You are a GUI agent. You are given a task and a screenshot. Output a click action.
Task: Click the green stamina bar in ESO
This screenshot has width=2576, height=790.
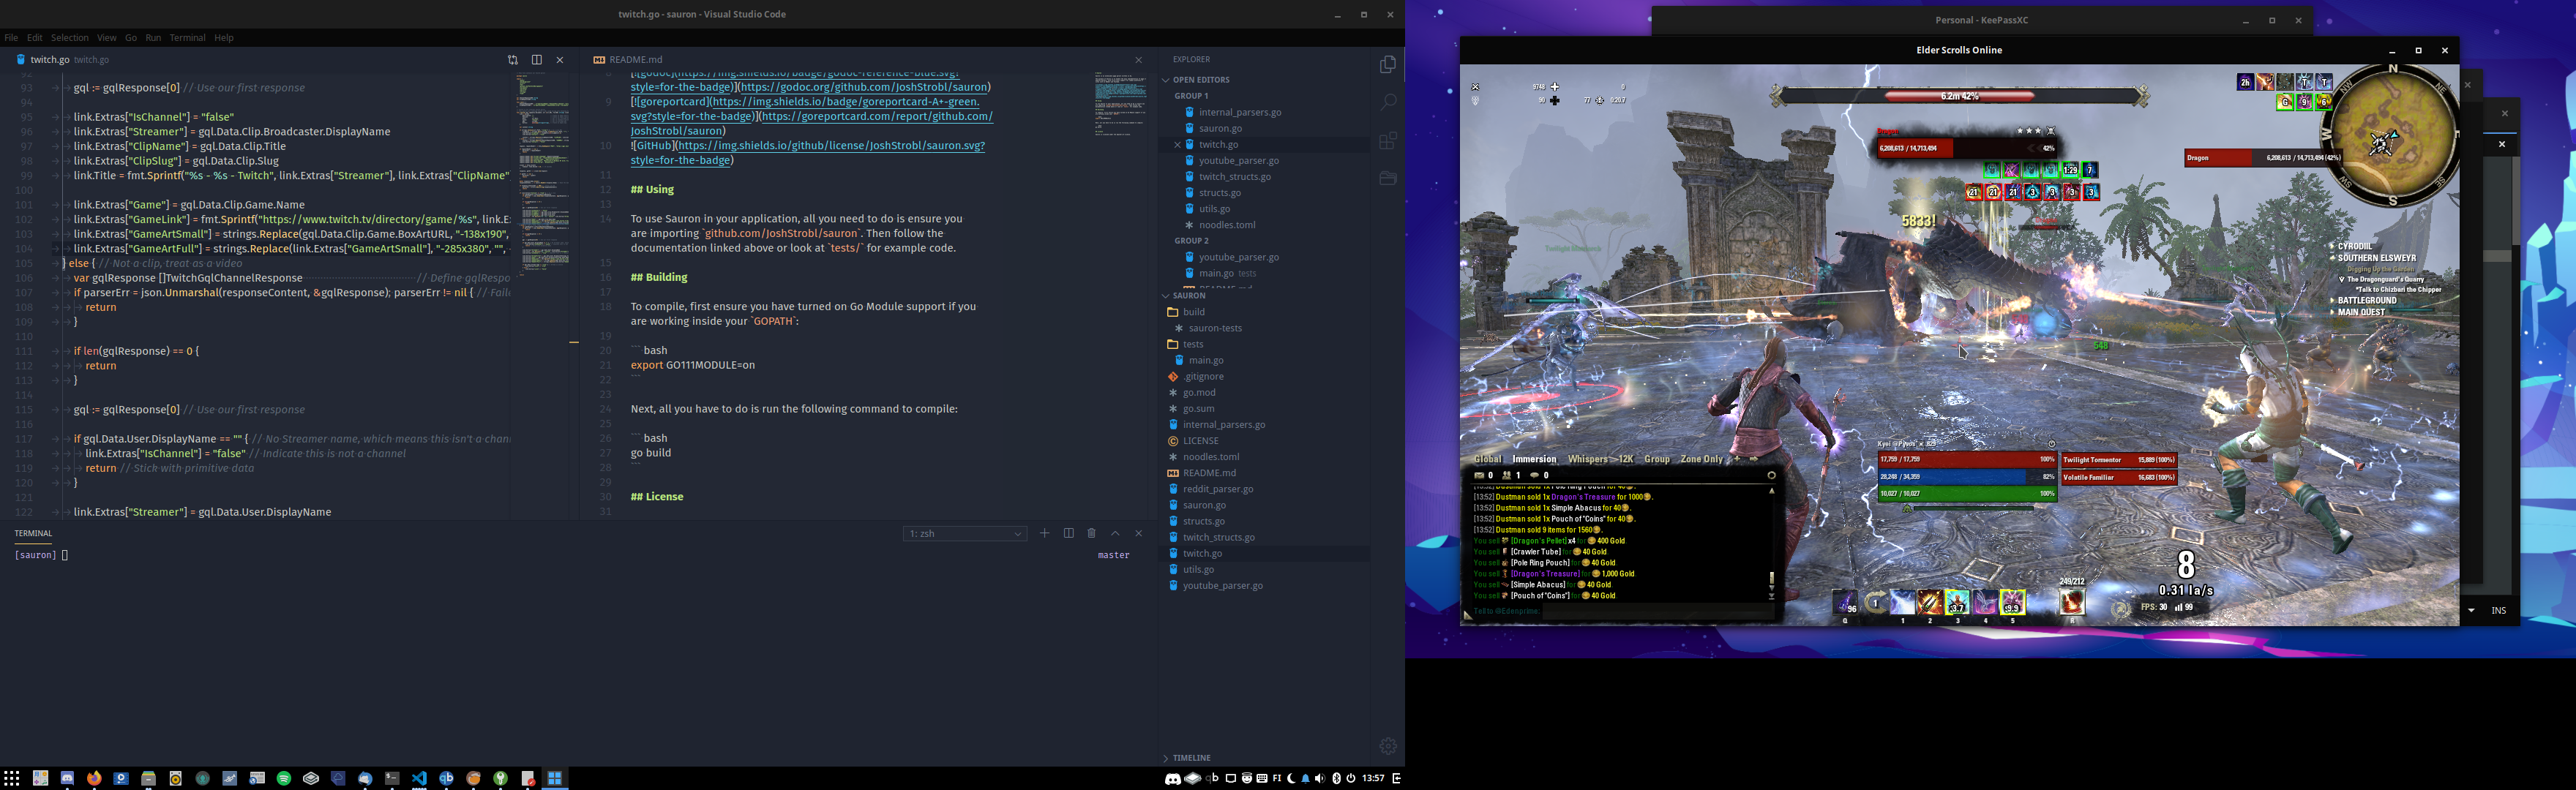1967,494
